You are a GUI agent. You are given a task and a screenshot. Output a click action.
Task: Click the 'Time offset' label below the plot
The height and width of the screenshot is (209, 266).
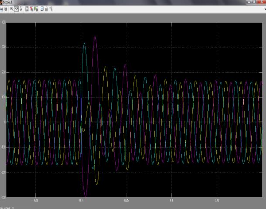[x=6, y=208]
